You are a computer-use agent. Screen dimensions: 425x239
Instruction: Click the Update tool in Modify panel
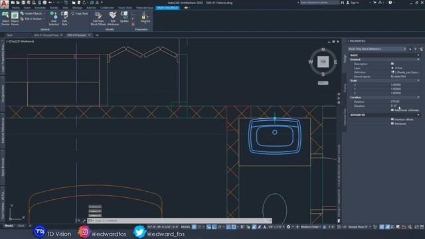[124, 17]
